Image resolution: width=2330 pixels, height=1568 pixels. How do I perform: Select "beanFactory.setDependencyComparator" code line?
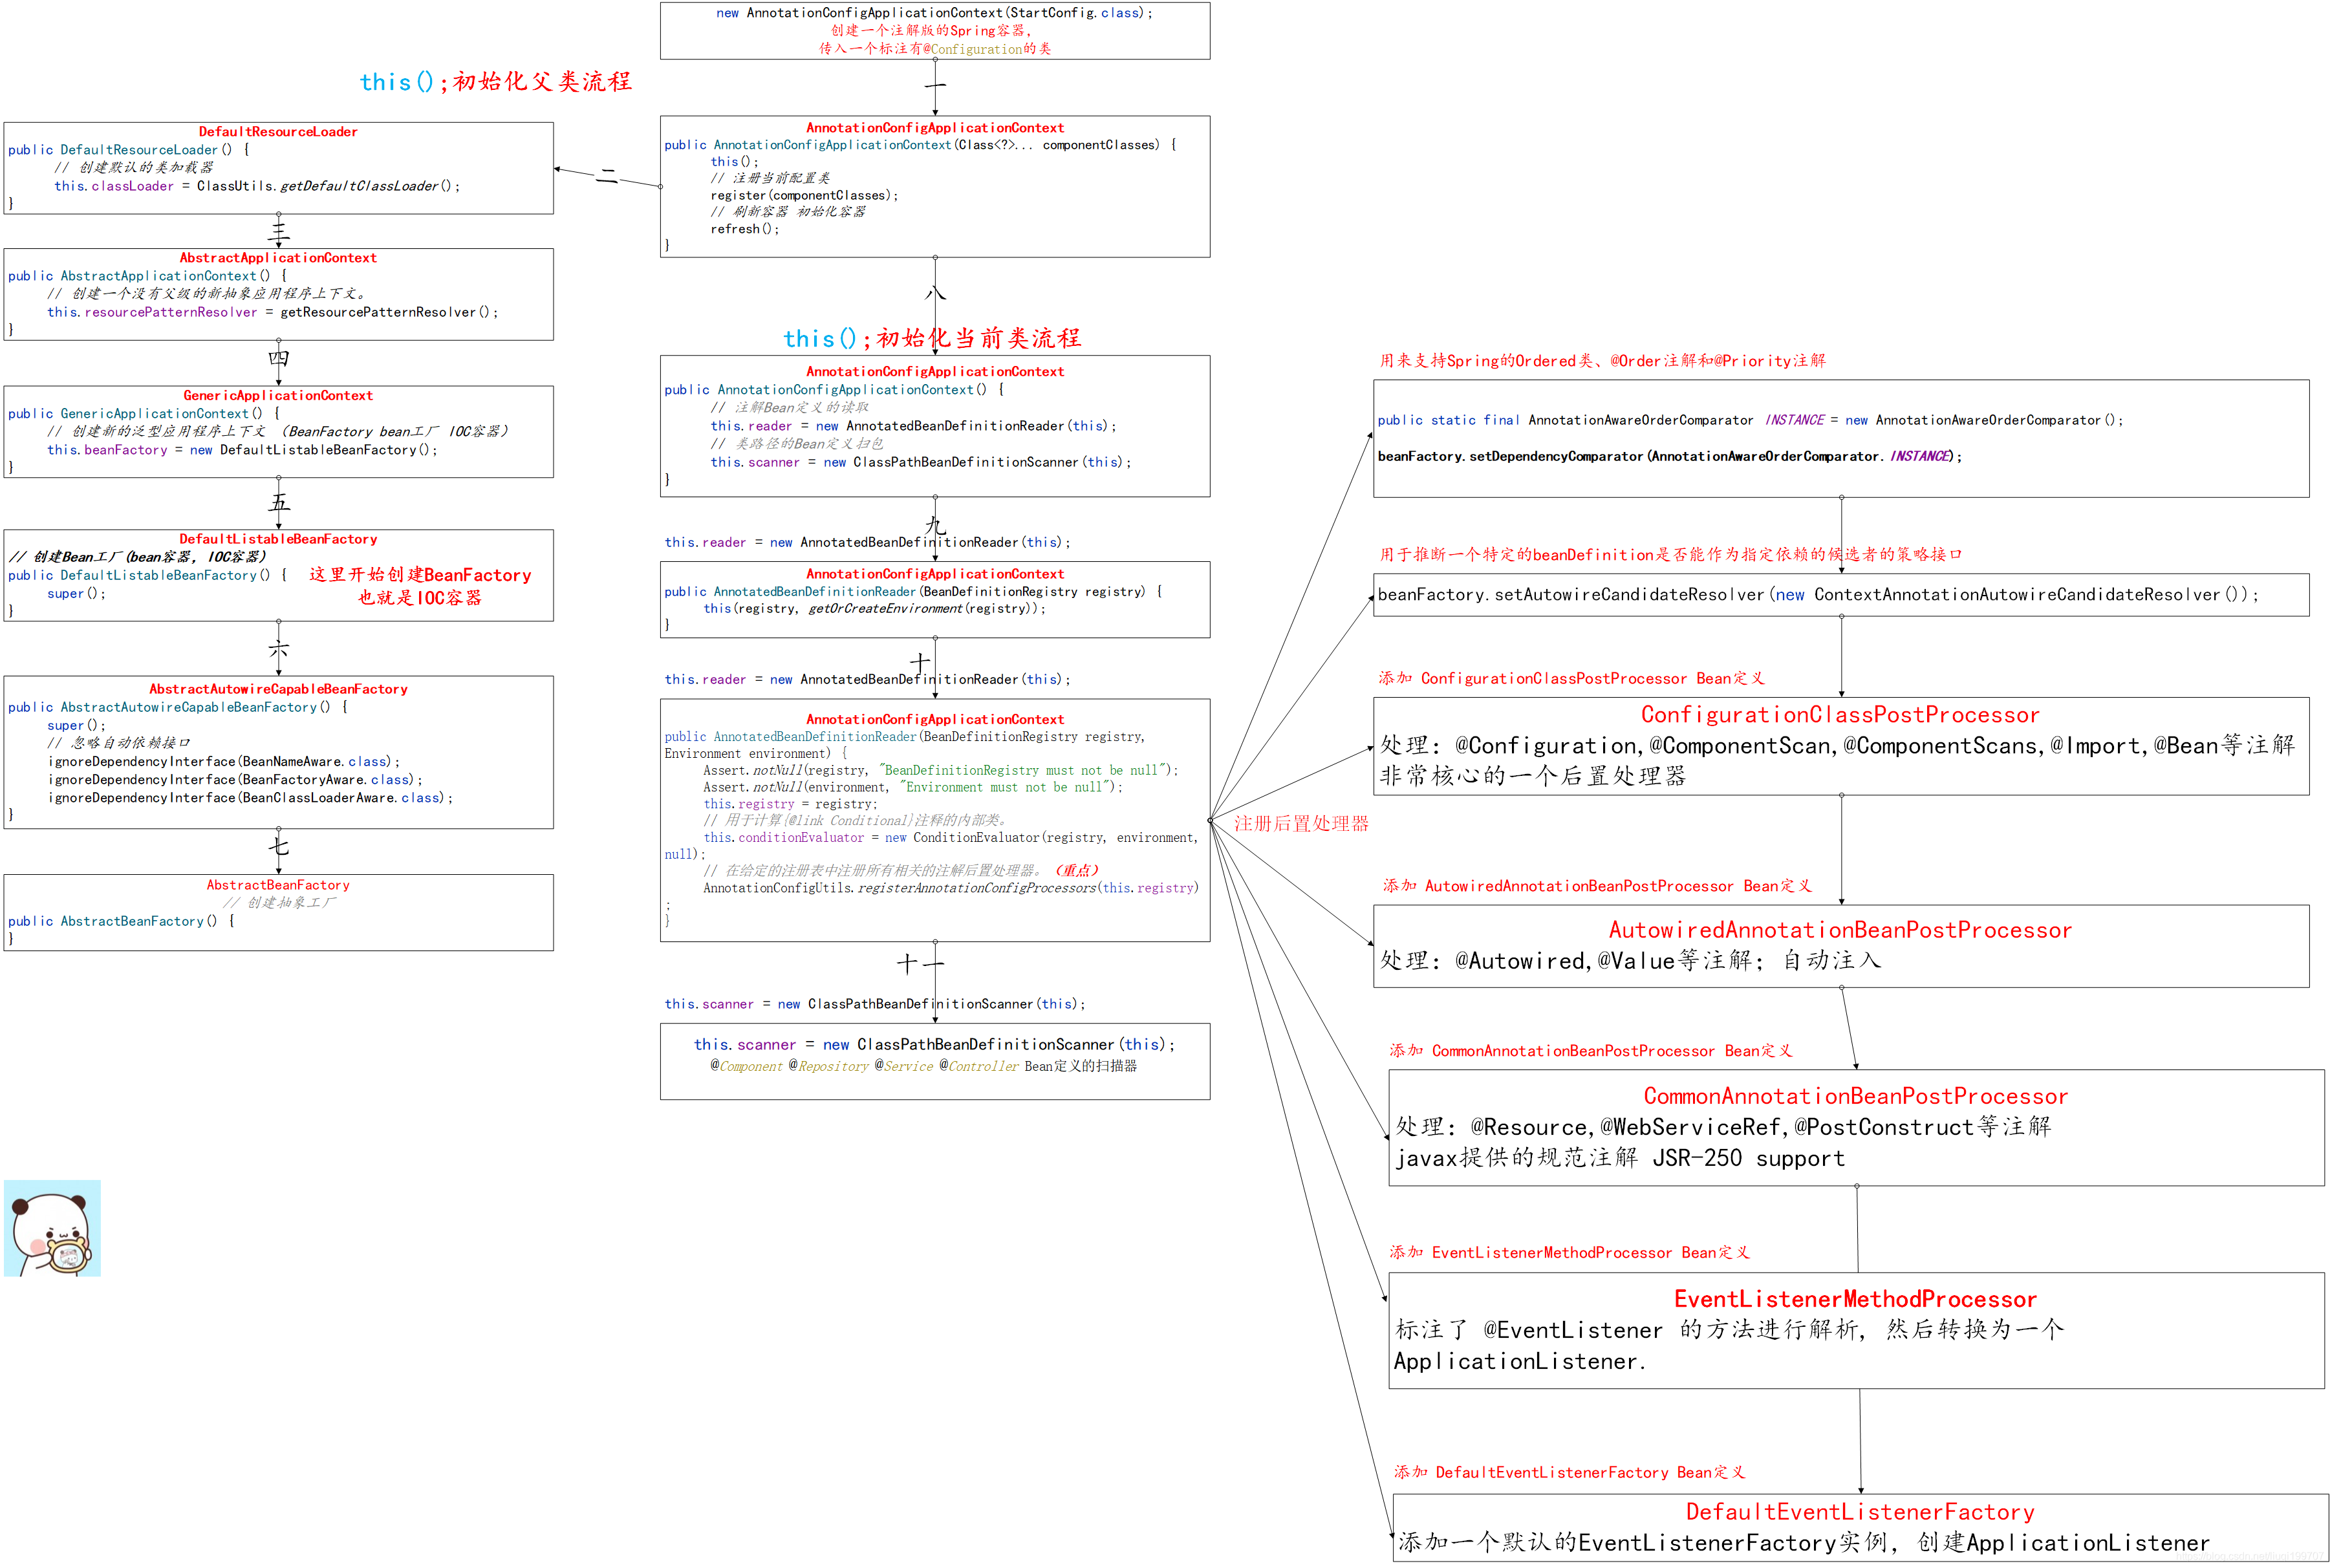1669,456
